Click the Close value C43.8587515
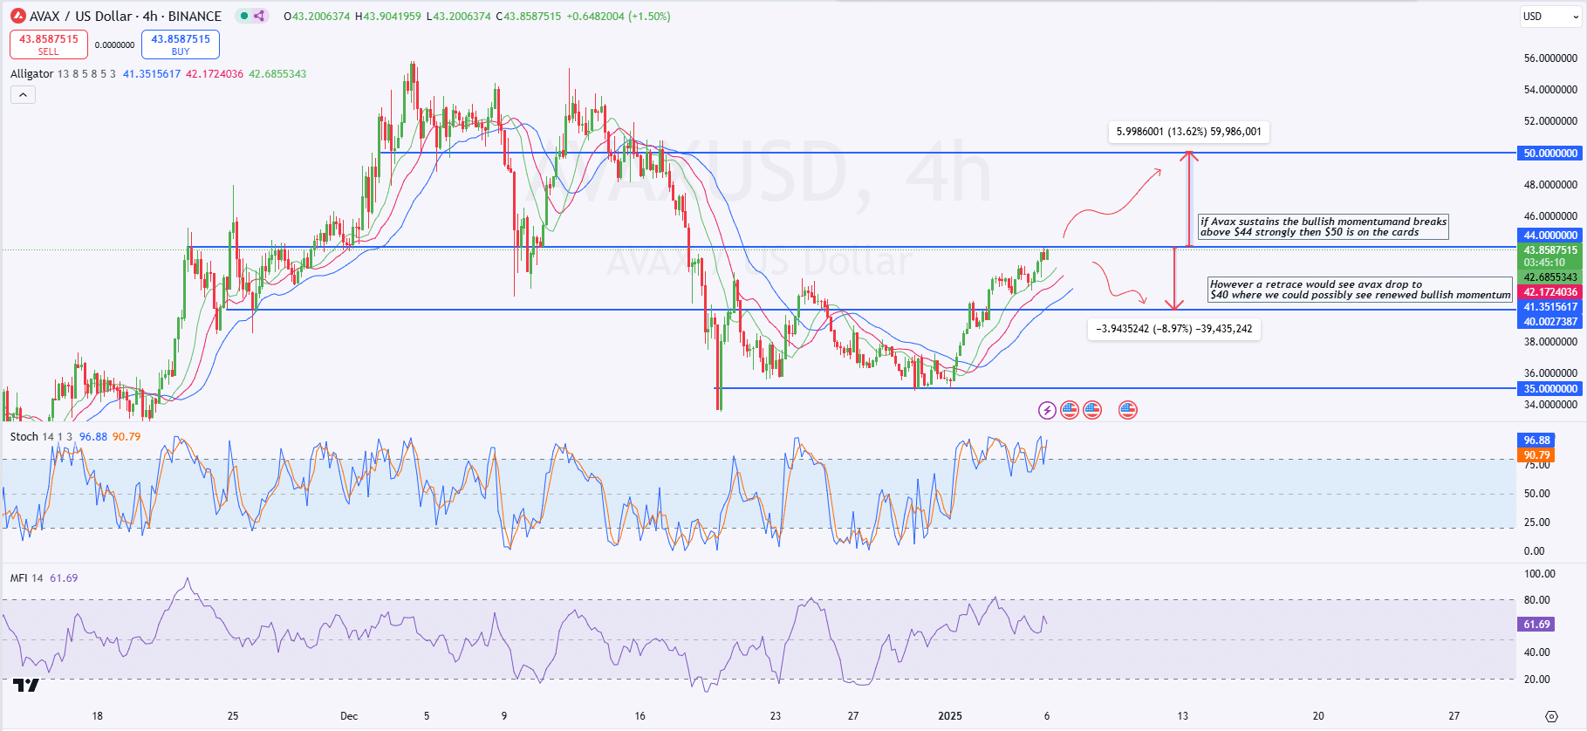Image resolution: width=1587 pixels, height=731 pixels. (529, 16)
